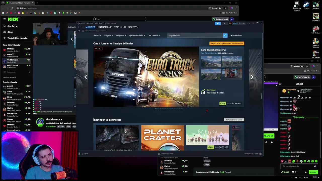
Task: Show previous featured game in carousel
Action: [86, 77]
